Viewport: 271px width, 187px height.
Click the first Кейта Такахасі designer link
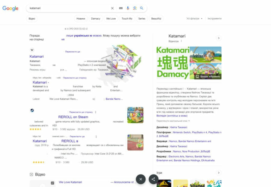179,127
